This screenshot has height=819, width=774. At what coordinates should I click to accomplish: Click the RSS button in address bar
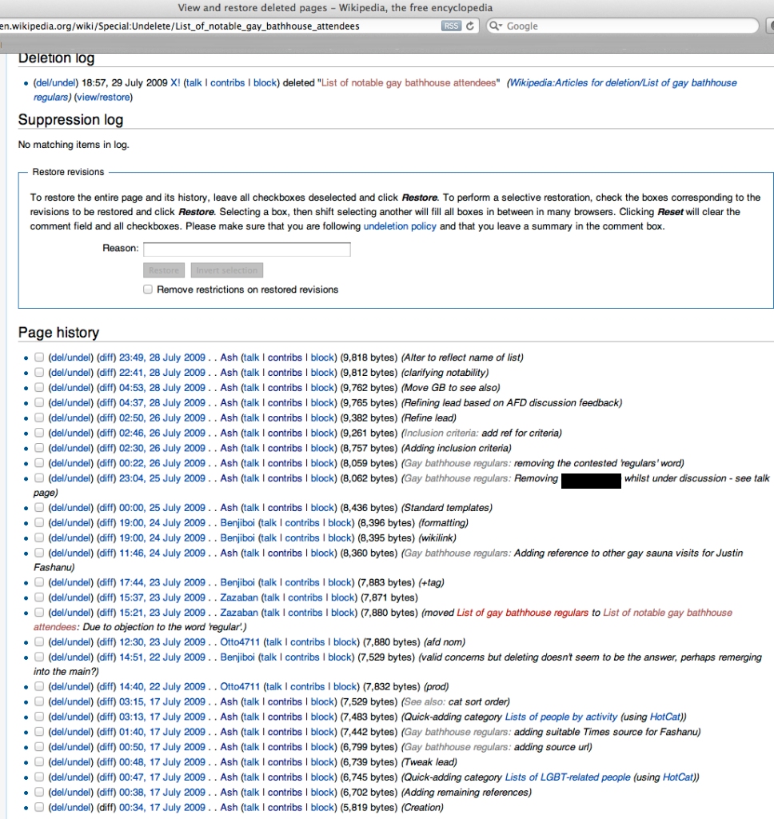(451, 26)
